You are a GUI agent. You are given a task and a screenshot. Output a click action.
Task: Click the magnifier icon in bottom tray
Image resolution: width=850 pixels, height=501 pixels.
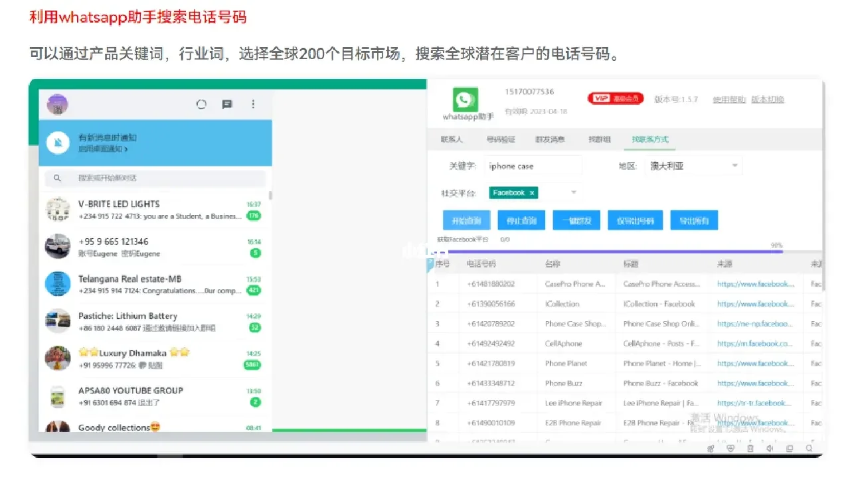(809, 449)
